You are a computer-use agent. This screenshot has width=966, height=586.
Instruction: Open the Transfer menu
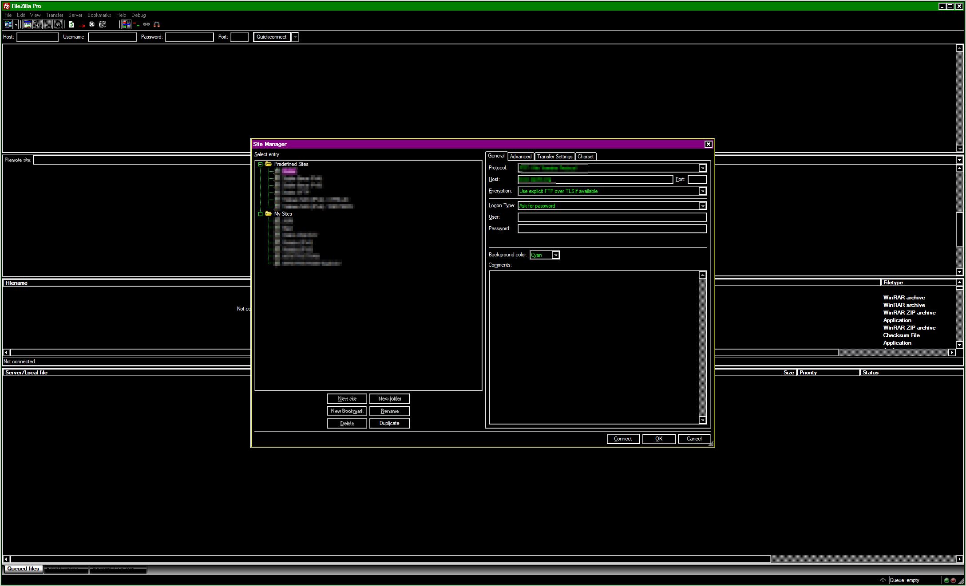pos(55,15)
